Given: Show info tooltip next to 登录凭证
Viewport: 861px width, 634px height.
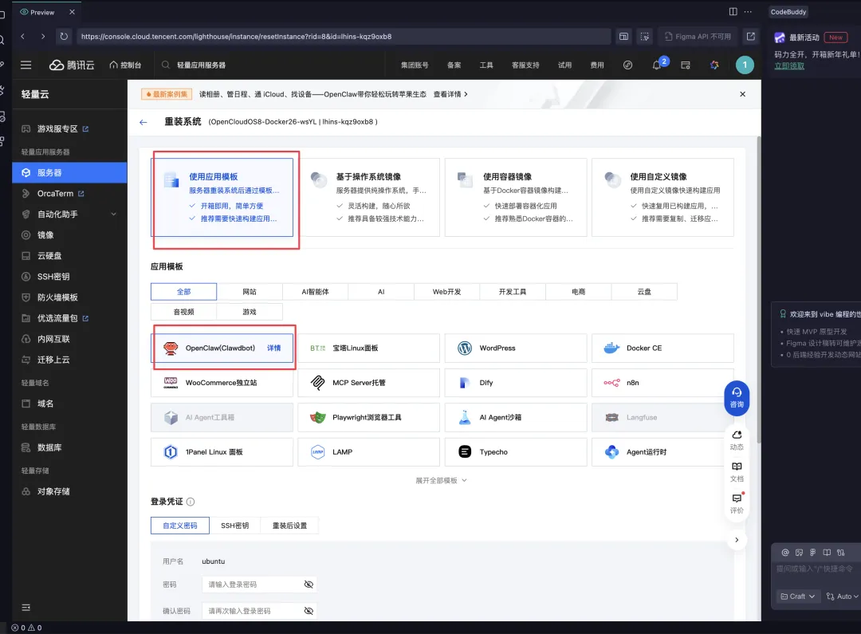Looking at the screenshot, I should point(191,502).
